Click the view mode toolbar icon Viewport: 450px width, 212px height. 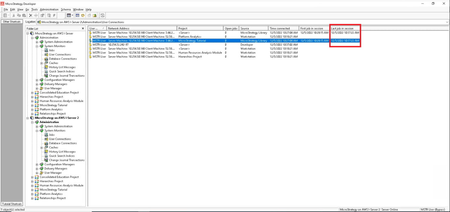point(68,15)
